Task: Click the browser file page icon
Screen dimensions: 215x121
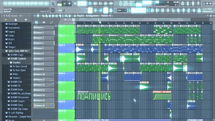Action: coord(16,20)
